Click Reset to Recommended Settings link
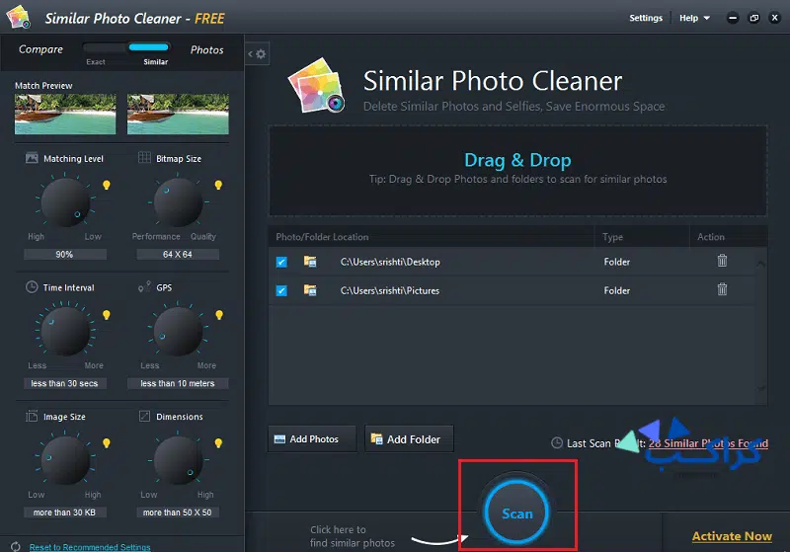Viewport: 790px width, 552px height. tap(90, 547)
